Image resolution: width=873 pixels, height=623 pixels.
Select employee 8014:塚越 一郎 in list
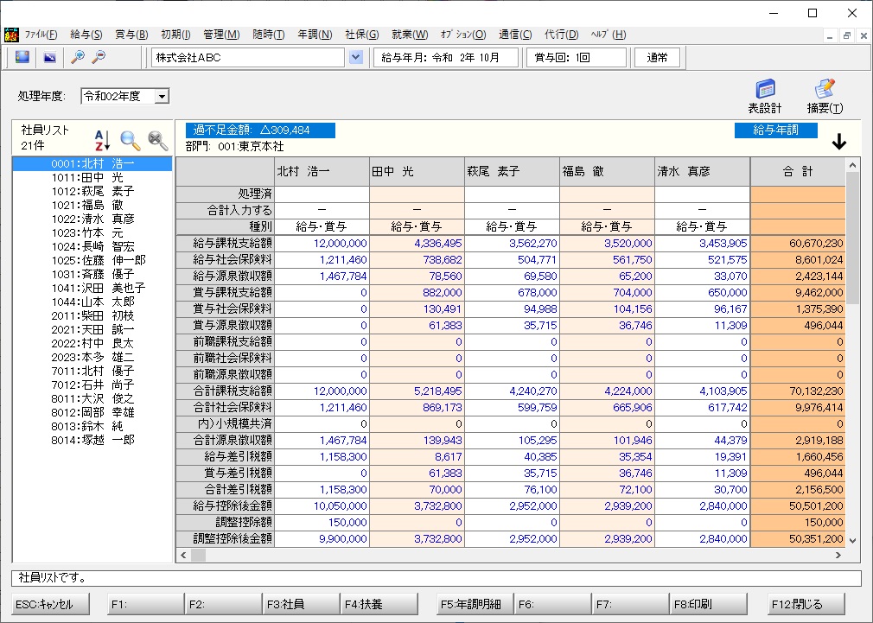pyautogui.click(x=92, y=440)
